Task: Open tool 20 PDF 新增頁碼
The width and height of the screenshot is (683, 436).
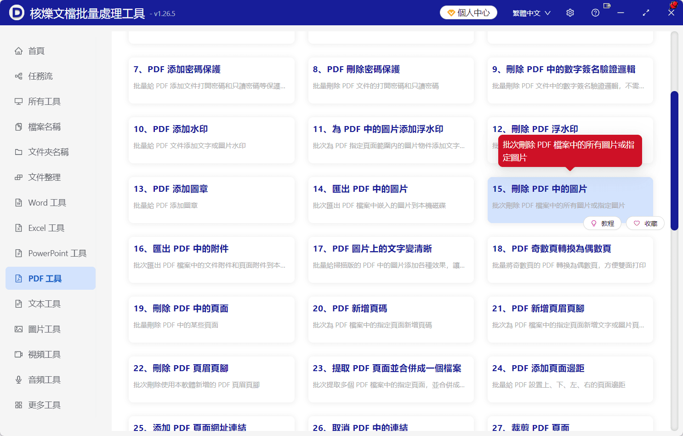Action: pos(391,320)
